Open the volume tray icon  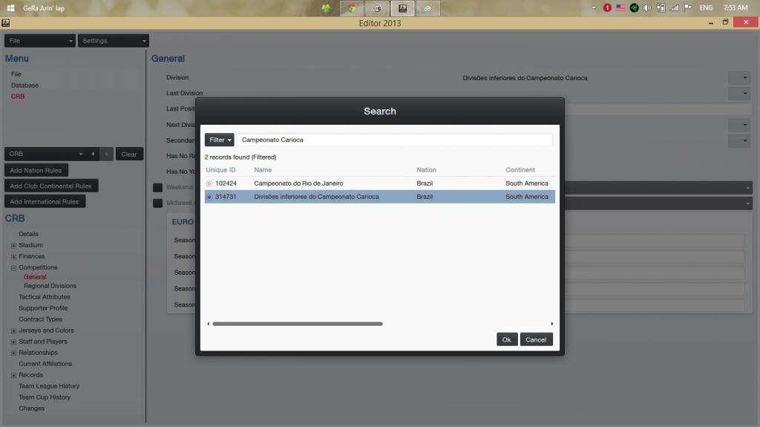pyautogui.click(x=647, y=7)
